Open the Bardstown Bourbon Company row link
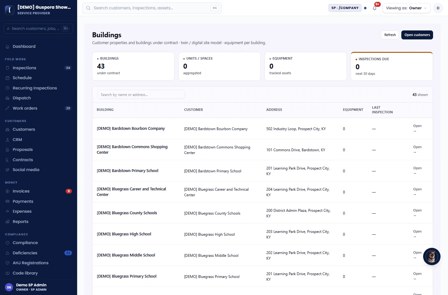 [x=417, y=128]
